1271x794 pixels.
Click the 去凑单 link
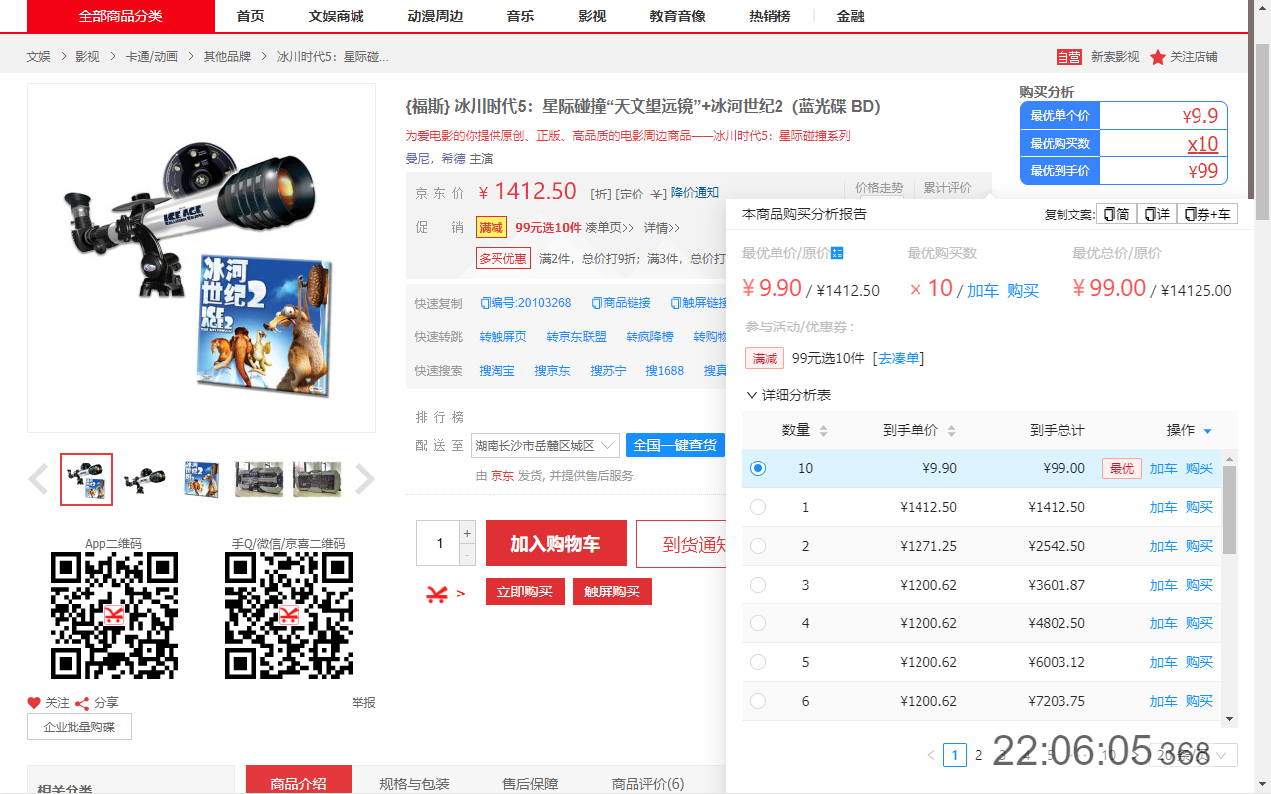pos(898,358)
